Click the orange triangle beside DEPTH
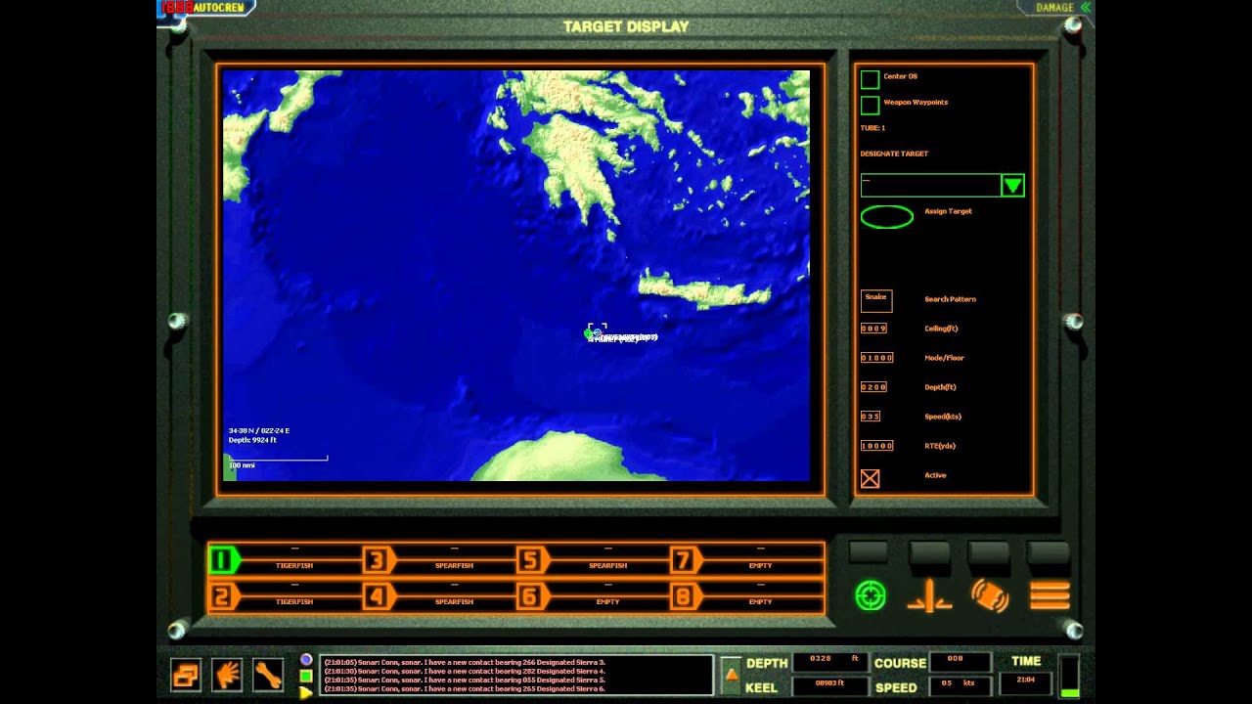The image size is (1252, 704). click(x=731, y=675)
